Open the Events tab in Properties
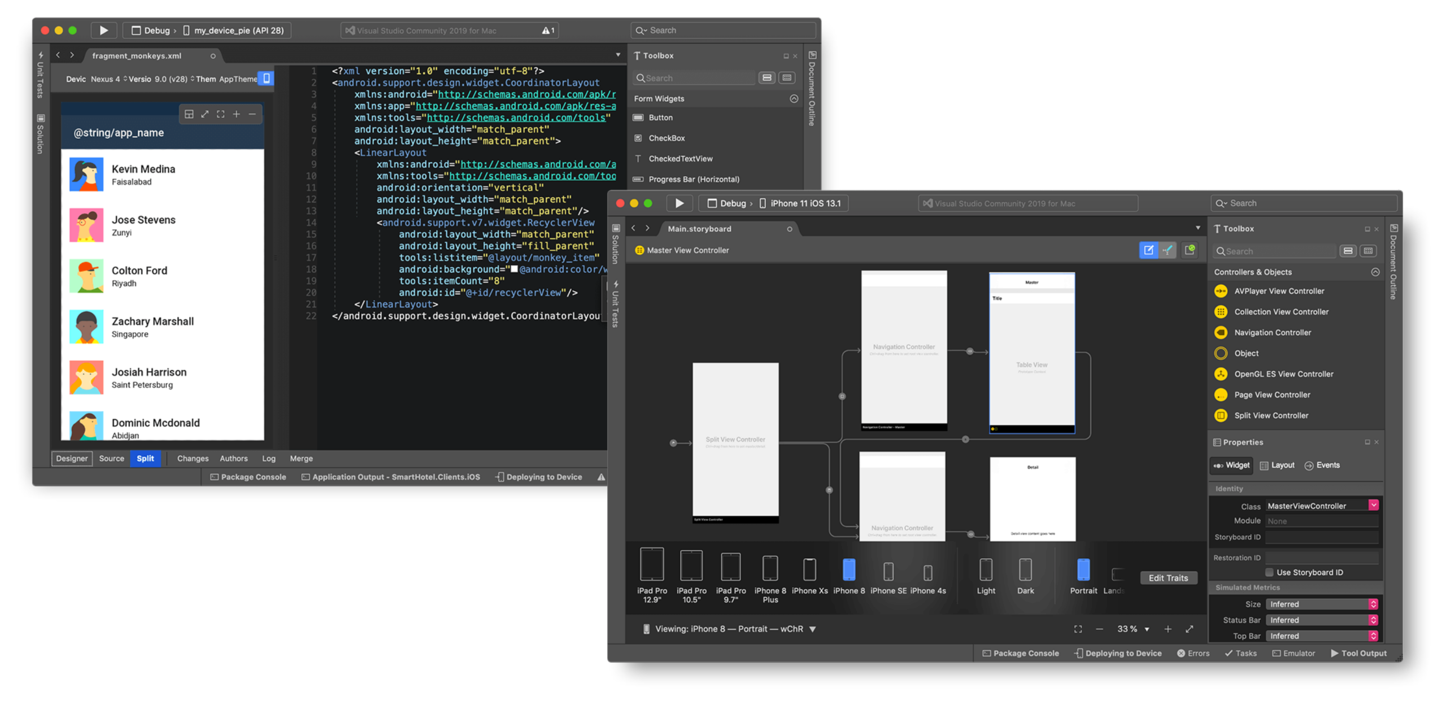 pyautogui.click(x=1321, y=465)
